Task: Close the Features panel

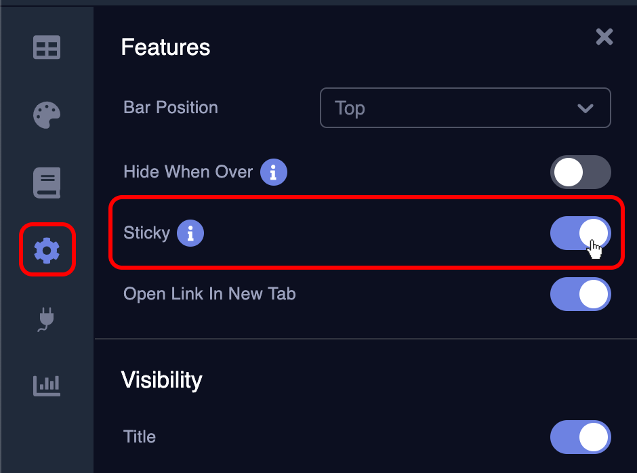Action: pos(604,37)
